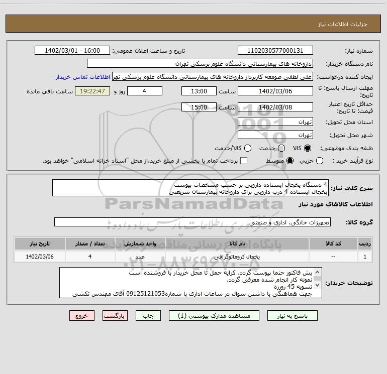Image resolution: width=387 pixels, height=374 pixels.
Task: Click the buyer notes text area
Action: pyautogui.click(x=190, y=283)
